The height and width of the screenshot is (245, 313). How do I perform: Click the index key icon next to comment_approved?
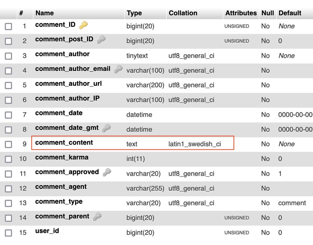107,172
